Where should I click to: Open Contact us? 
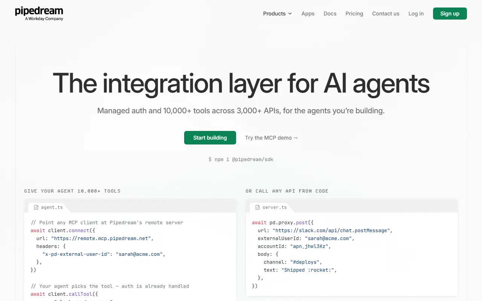coord(386,14)
